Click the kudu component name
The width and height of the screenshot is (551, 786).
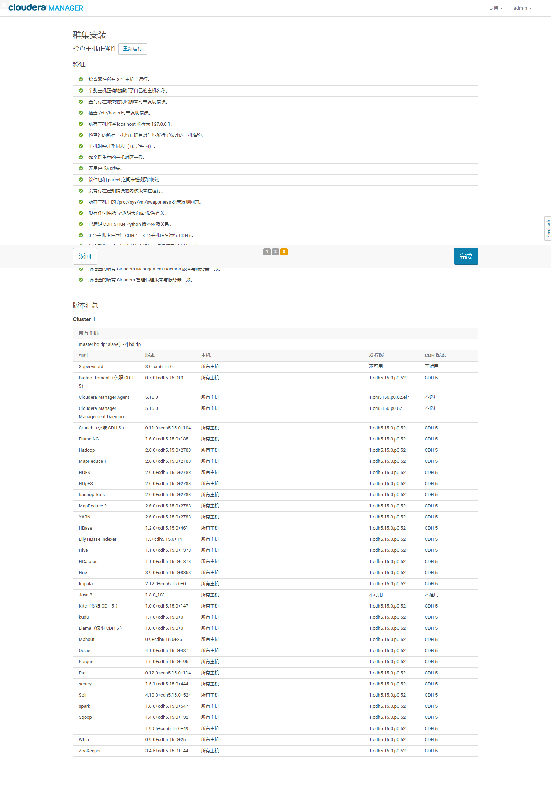click(84, 617)
